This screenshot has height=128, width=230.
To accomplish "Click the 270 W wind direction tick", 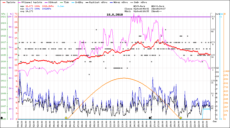I will pos(213,43).
